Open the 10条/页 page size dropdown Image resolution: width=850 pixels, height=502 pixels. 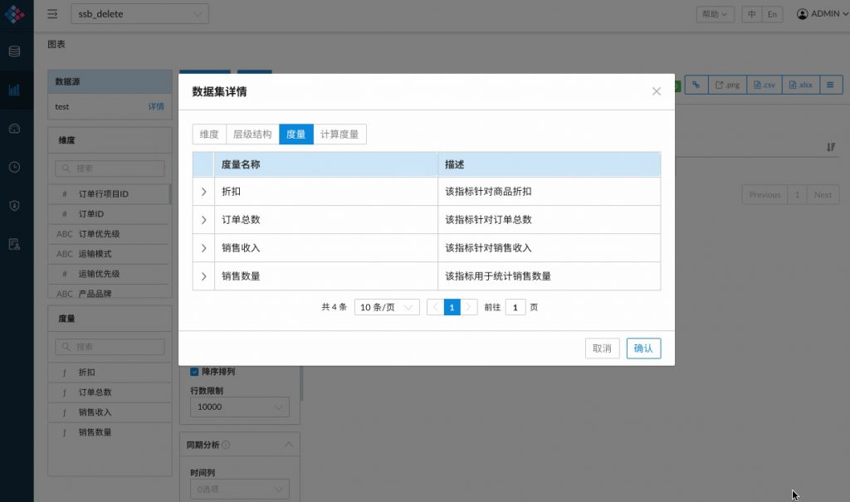pyautogui.click(x=387, y=307)
